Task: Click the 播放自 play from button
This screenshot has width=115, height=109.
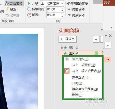Action: coord(67,39)
